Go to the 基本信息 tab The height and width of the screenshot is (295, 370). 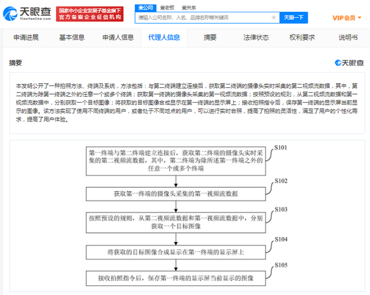(72, 38)
